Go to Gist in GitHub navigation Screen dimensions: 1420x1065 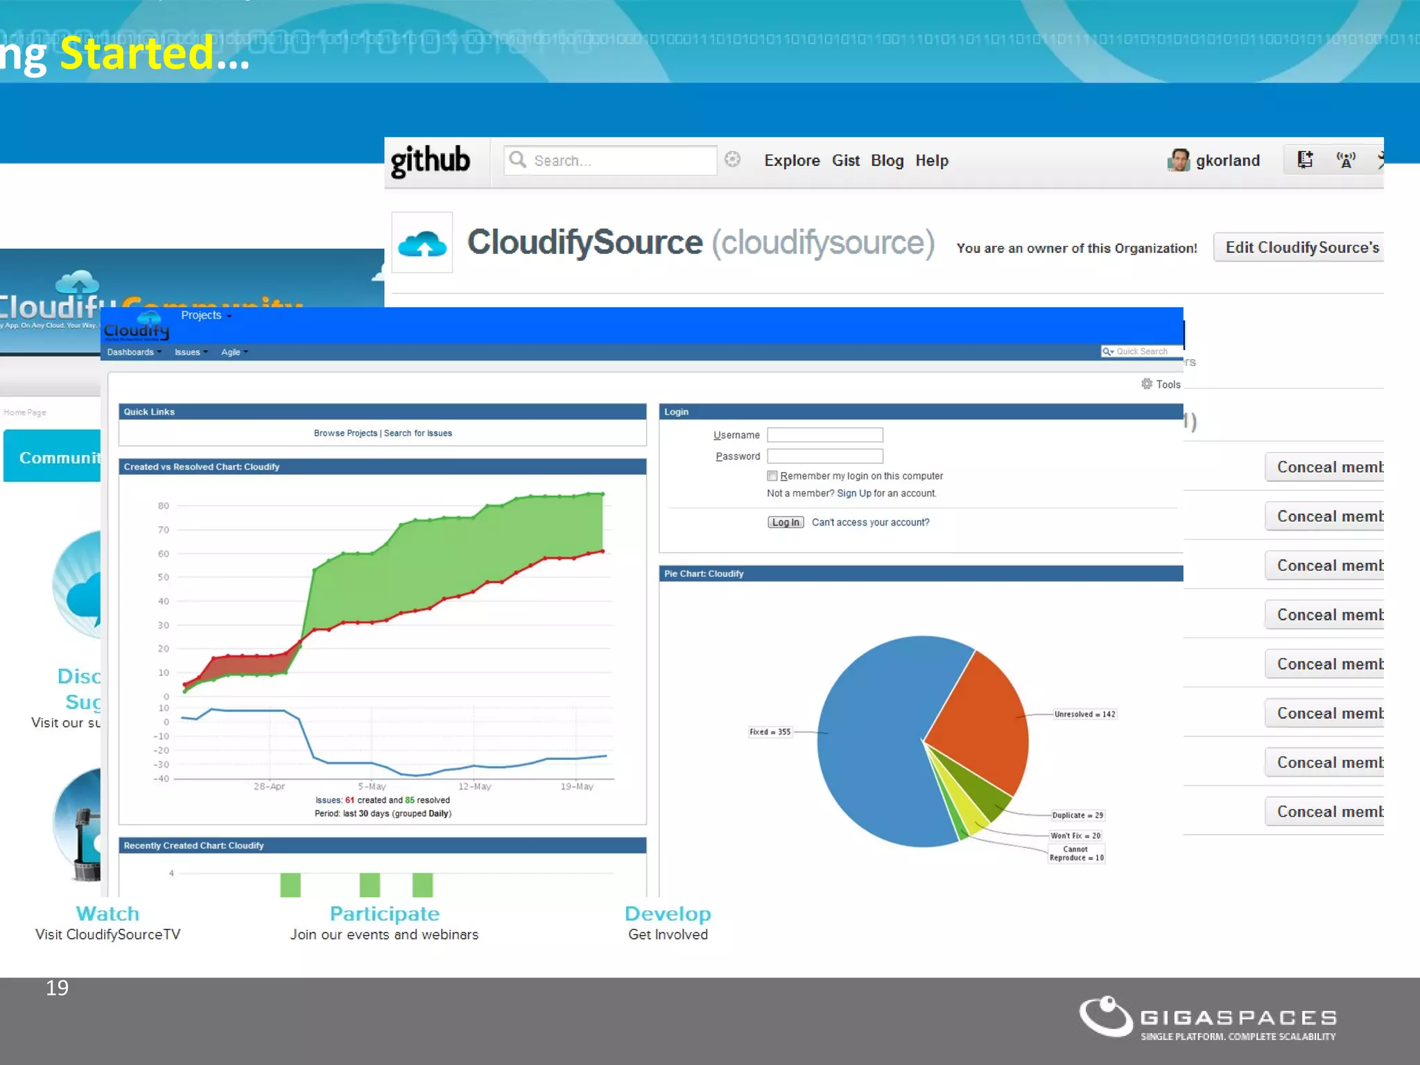pyautogui.click(x=845, y=161)
